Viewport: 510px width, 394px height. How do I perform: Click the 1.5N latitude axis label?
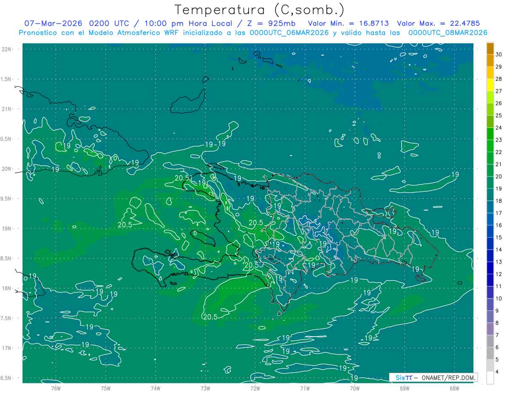click(x=6, y=79)
